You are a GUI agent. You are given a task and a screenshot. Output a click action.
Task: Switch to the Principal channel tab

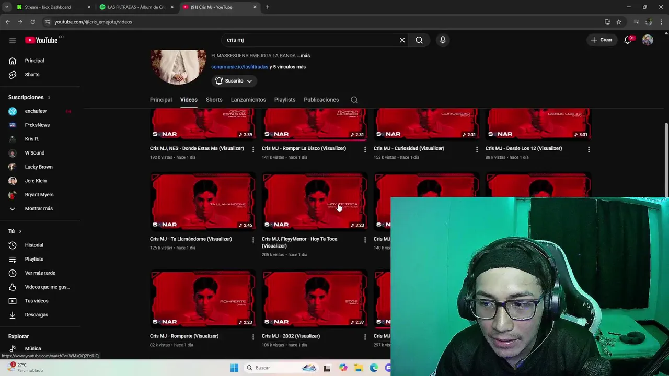point(161,100)
